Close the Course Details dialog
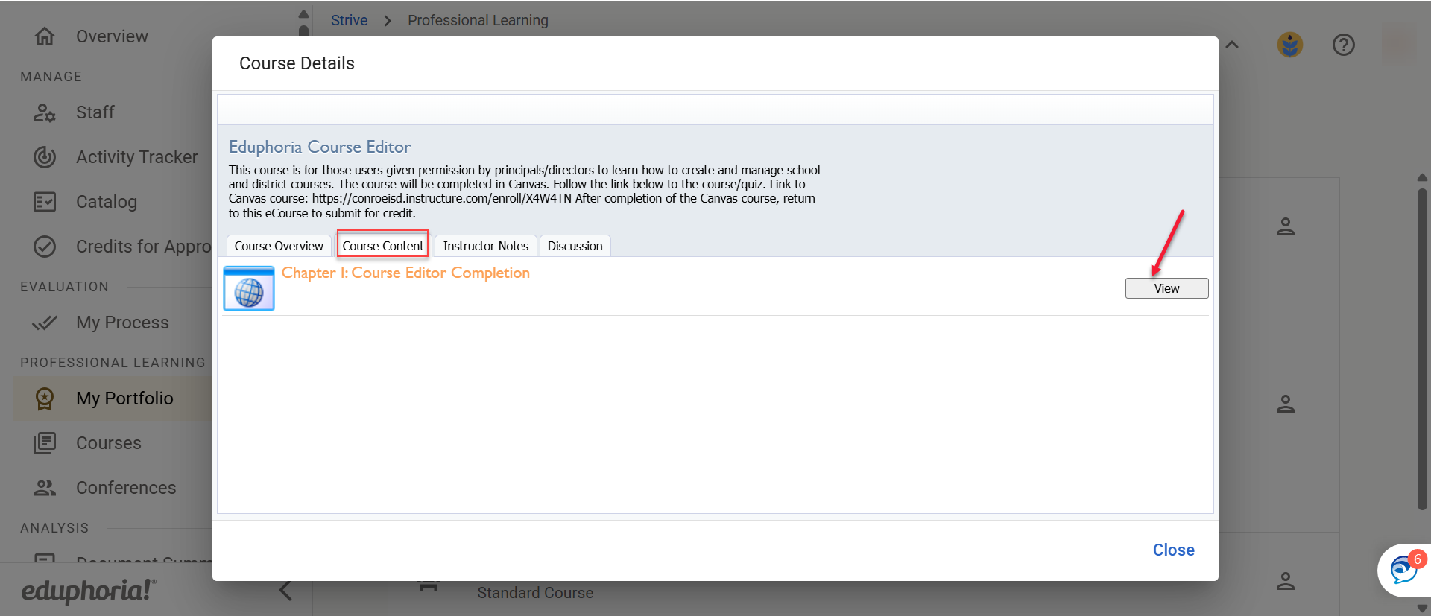The width and height of the screenshot is (1431, 616). click(x=1173, y=550)
